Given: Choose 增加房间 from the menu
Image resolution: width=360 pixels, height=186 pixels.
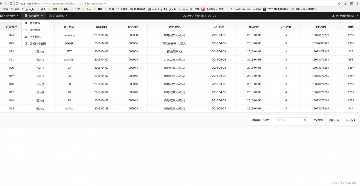Looking at the screenshot, I should coord(35,30).
